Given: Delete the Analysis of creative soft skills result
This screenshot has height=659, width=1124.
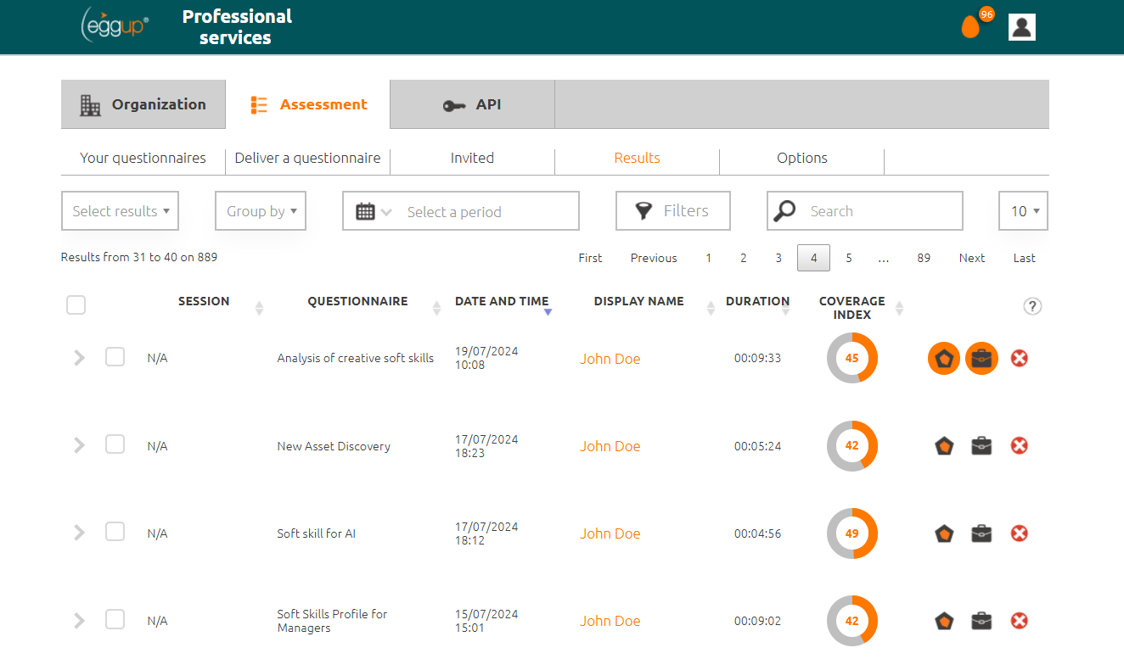Looking at the screenshot, I should pos(1020,359).
